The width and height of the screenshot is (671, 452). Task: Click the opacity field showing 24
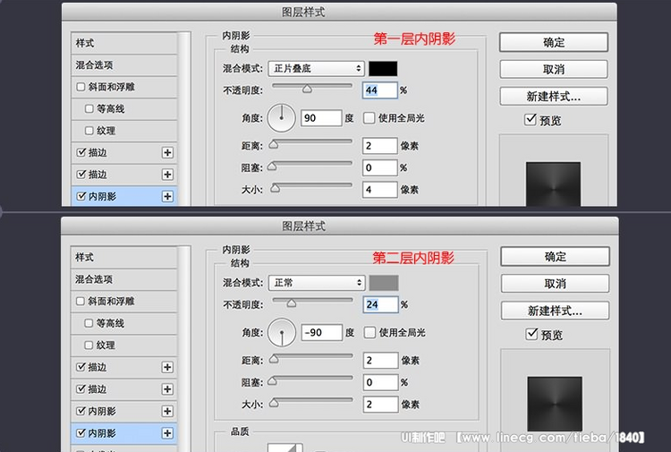(x=381, y=304)
